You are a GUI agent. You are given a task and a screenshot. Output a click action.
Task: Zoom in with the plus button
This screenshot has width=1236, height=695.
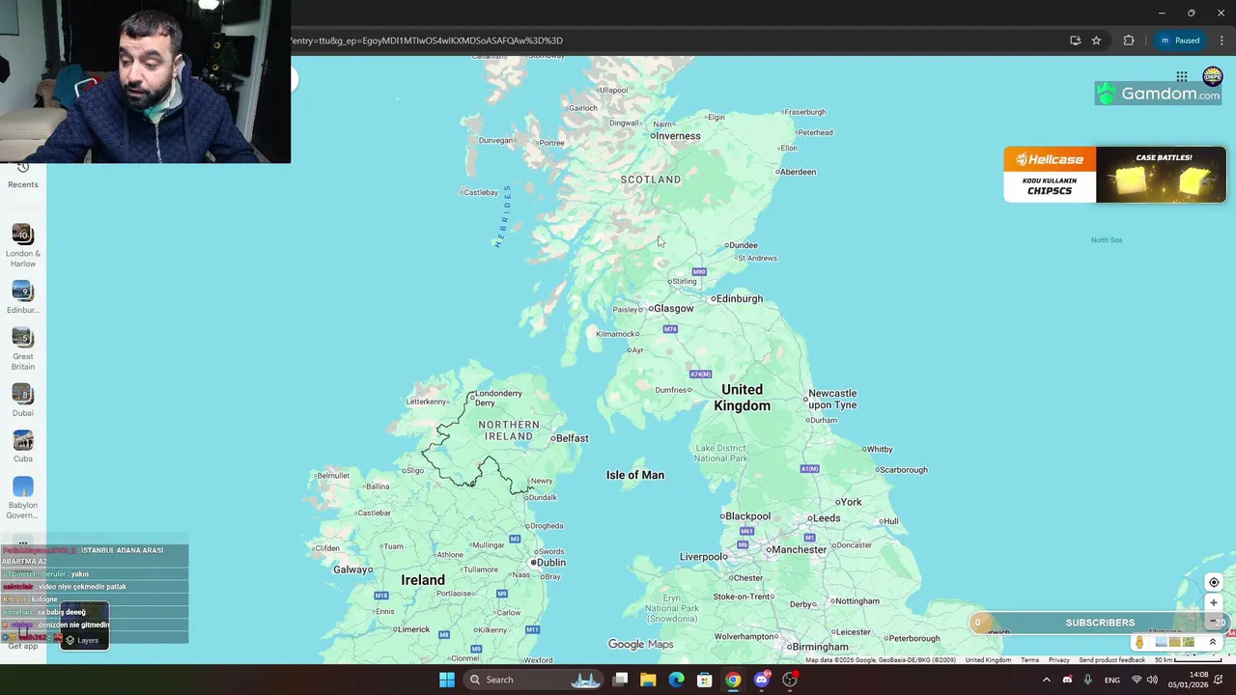coord(1214,603)
